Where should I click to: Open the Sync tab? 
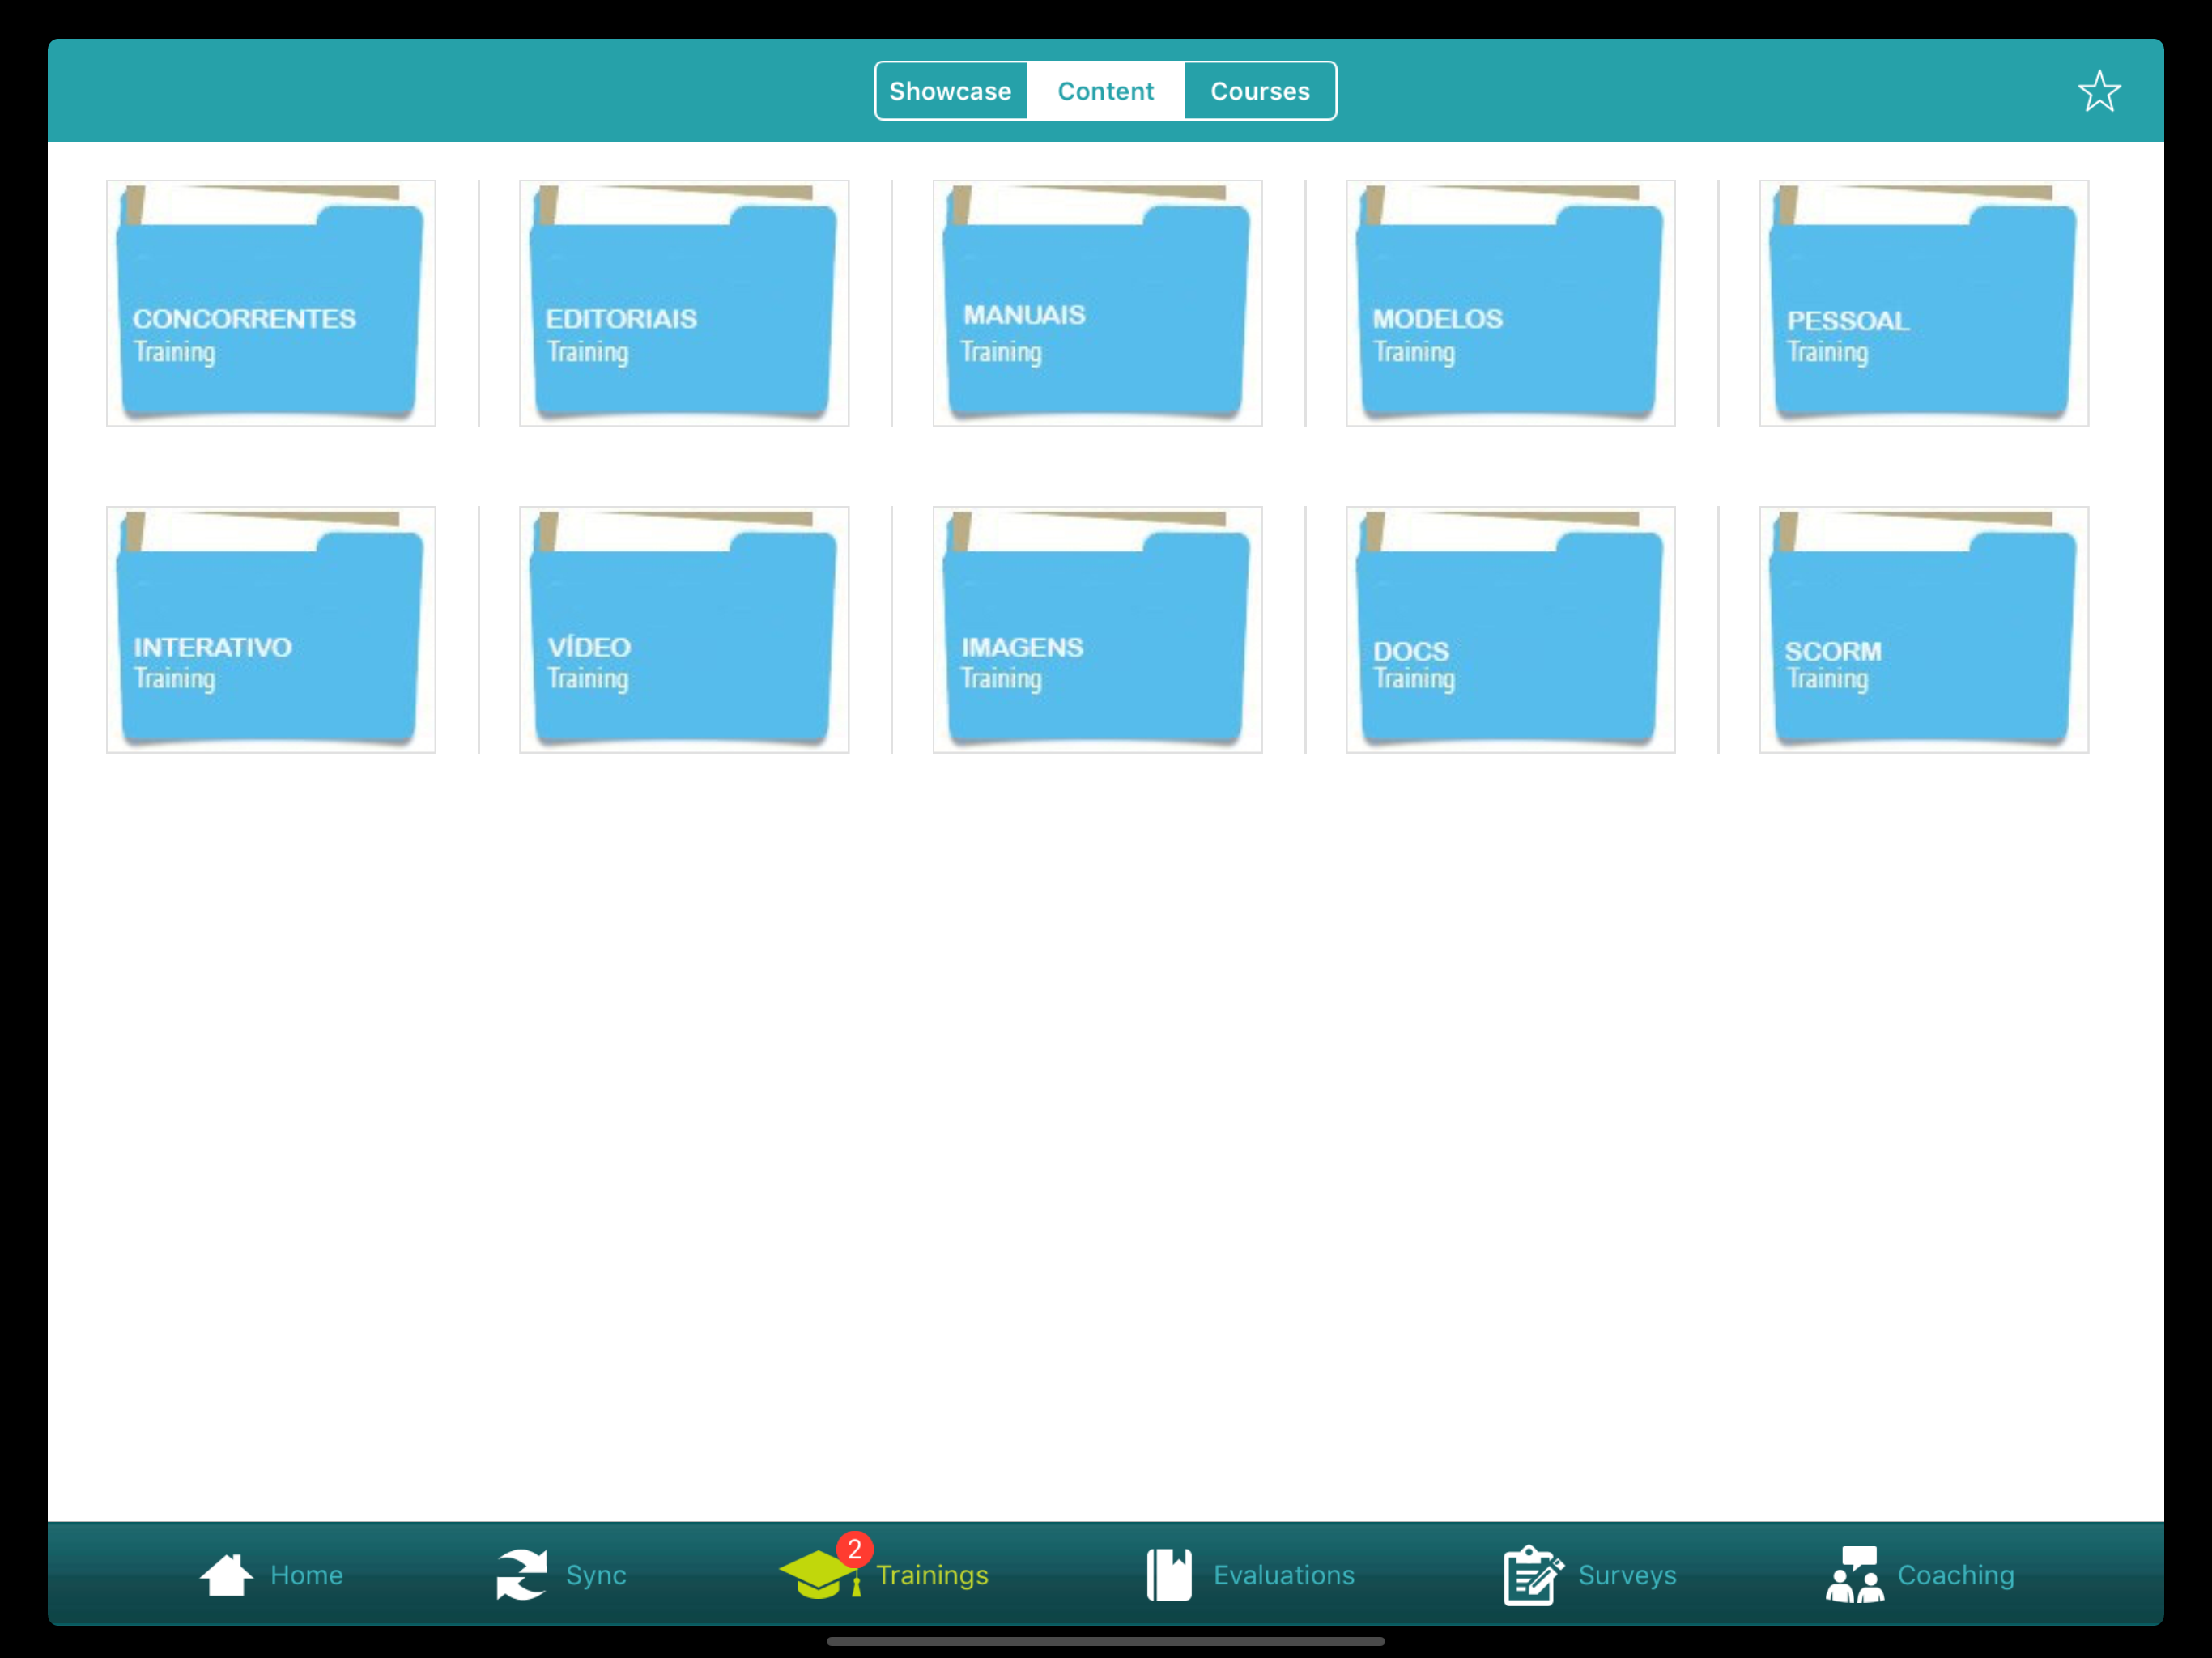click(x=561, y=1574)
